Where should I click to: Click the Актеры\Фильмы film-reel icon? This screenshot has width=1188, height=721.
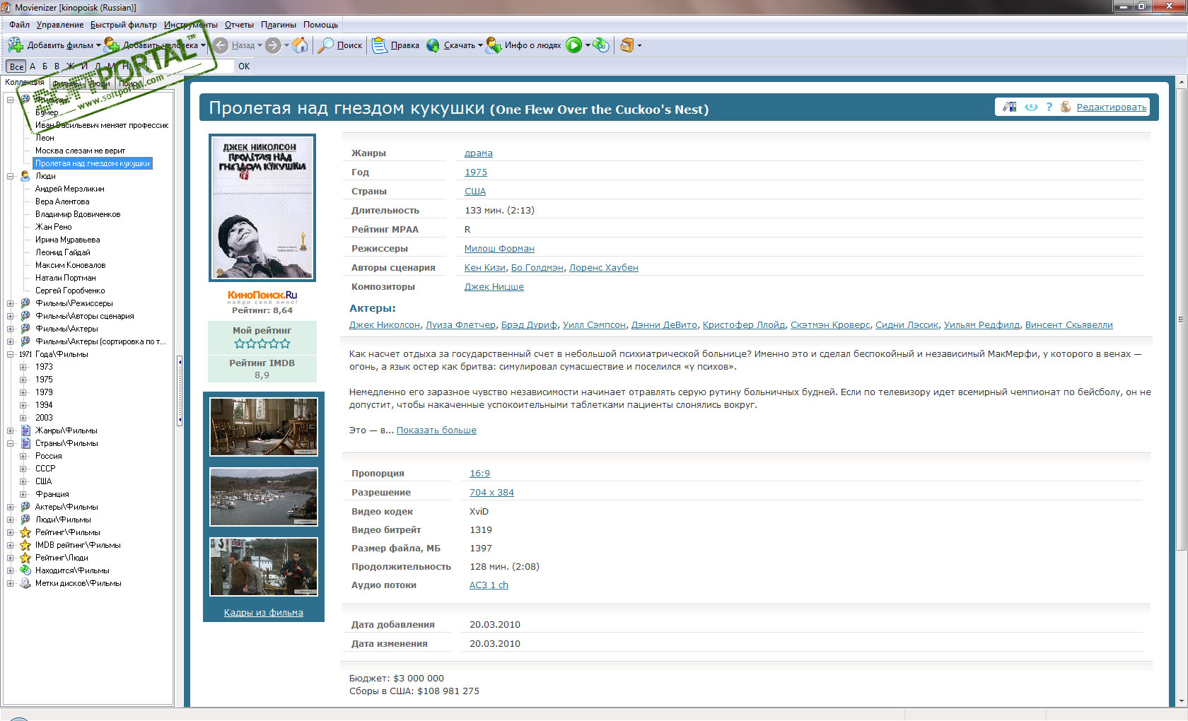[25, 507]
